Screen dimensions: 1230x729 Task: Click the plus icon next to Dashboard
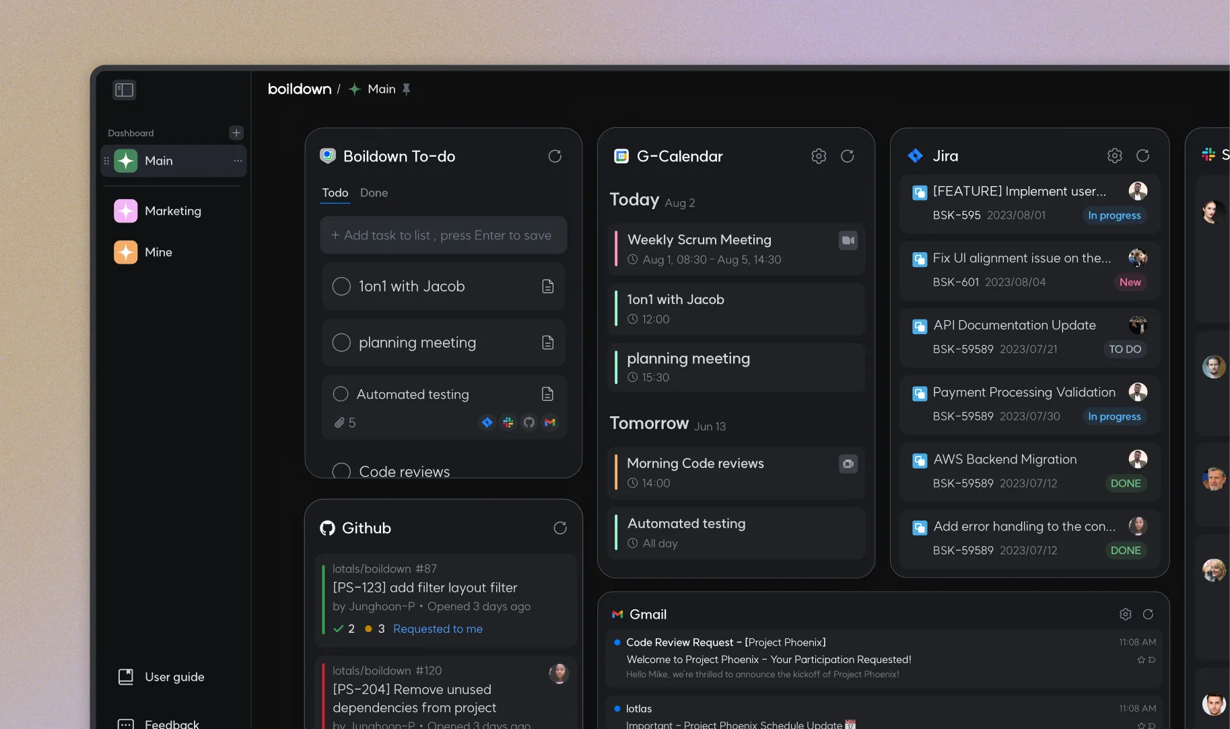236,132
